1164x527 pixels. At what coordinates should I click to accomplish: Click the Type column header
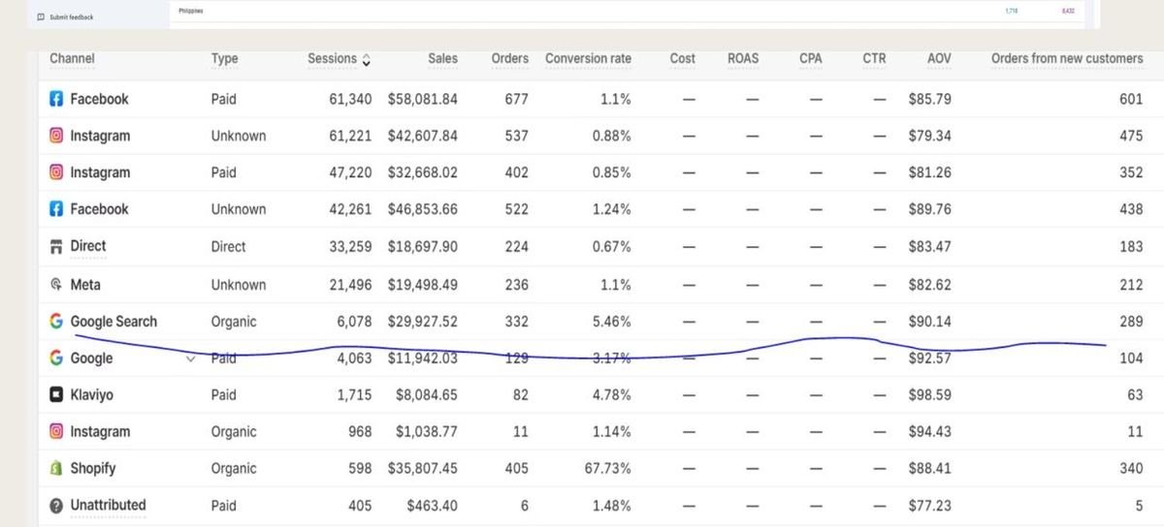point(224,59)
